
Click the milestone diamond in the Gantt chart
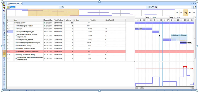(159, 36)
